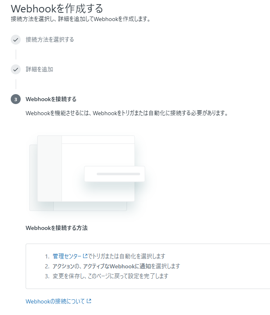
Task: Click the checkmark icon beside 詳細を追加
Action: 16,69
